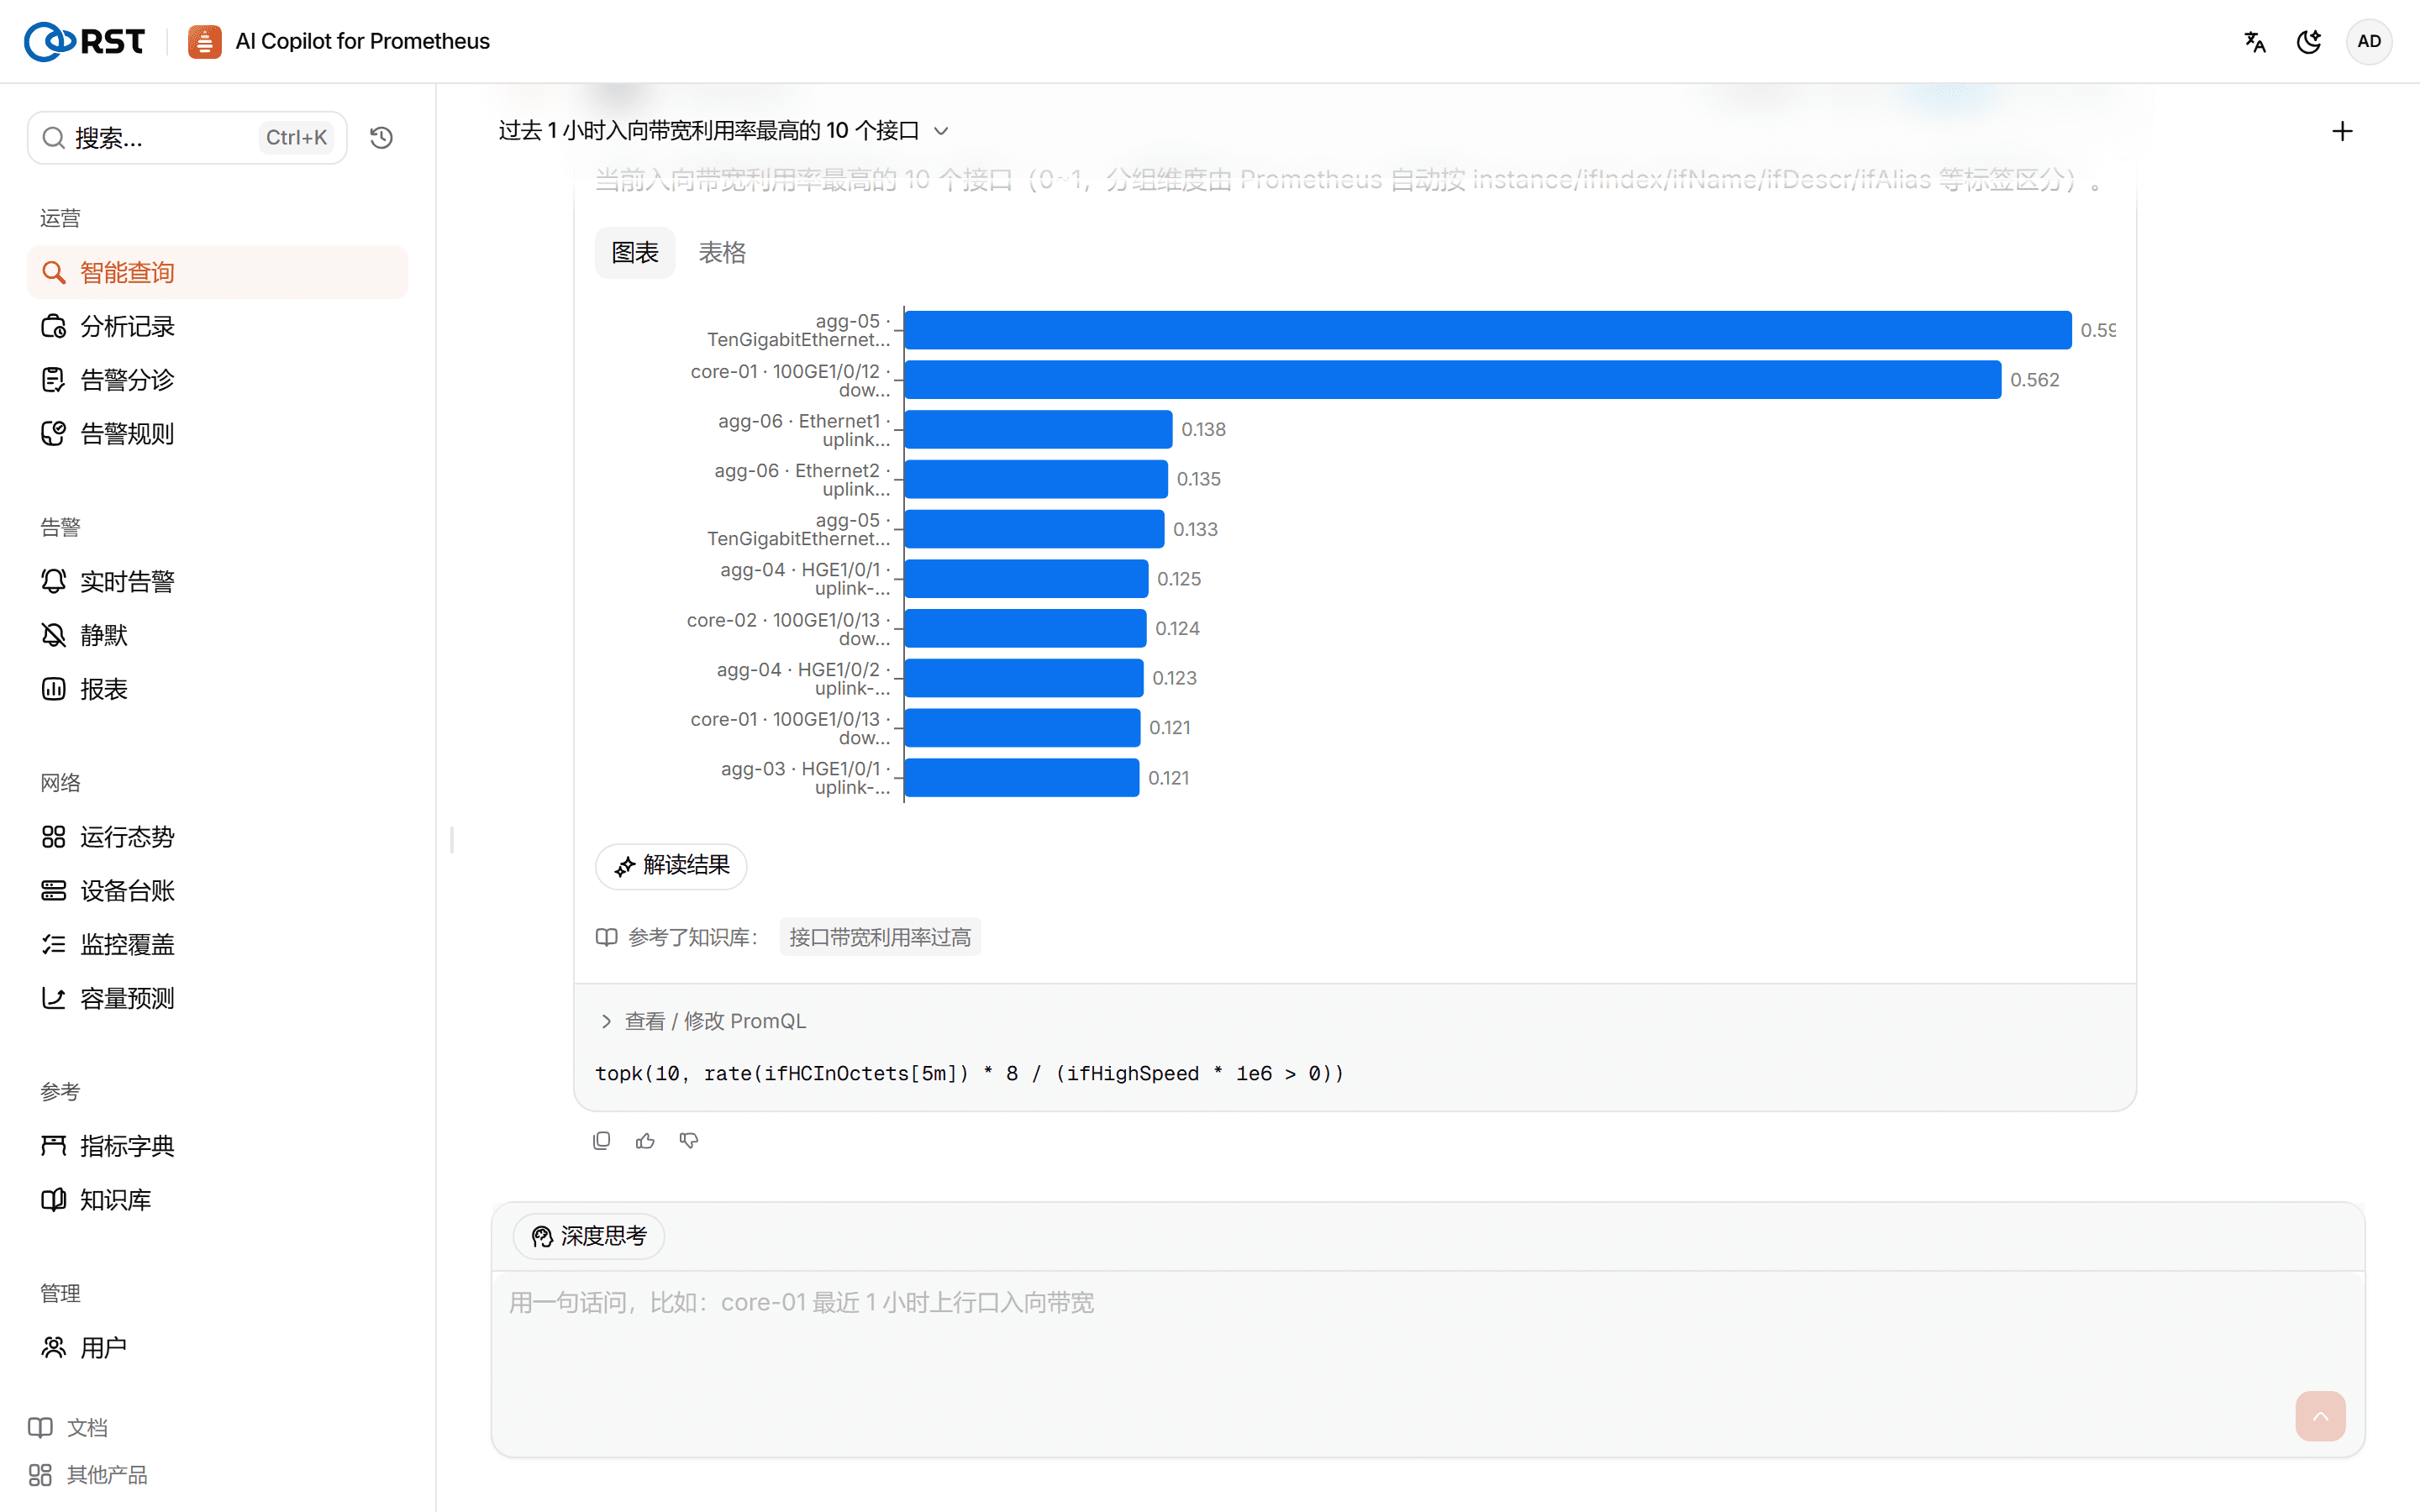Image resolution: width=2420 pixels, height=1512 pixels.
Task: Expand 查看 / 修改 PromQL section
Action: click(704, 1021)
